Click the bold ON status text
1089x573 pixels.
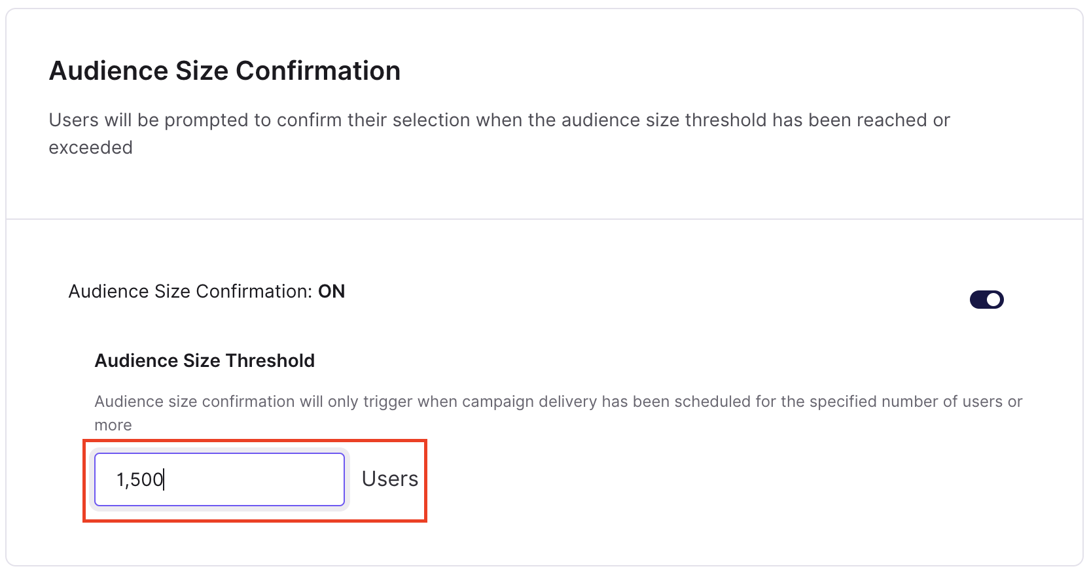pos(332,291)
